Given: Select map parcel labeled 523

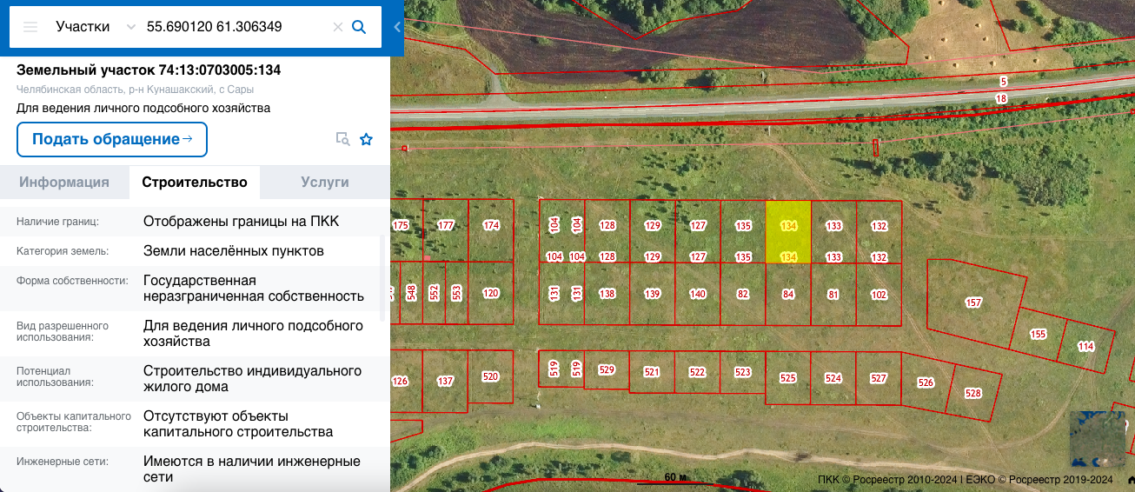Looking at the screenshot, I should (742, 372).
